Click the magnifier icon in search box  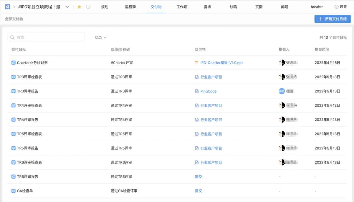(12, 37)
